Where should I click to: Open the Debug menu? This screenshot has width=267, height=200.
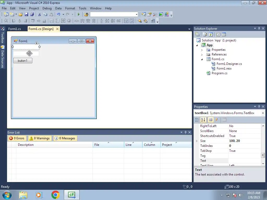click(47, 8)
